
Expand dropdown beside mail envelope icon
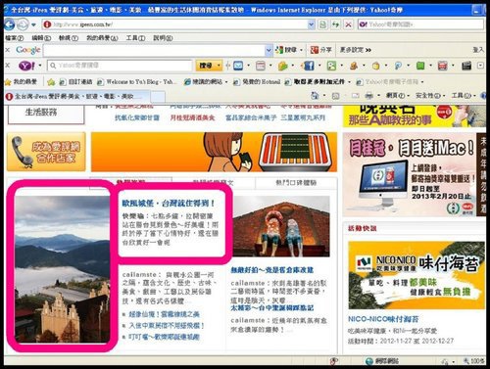tap(249, 66)
